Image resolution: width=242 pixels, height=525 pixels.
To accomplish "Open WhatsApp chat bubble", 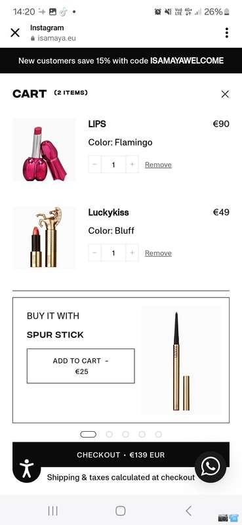I will pos(211,467).
